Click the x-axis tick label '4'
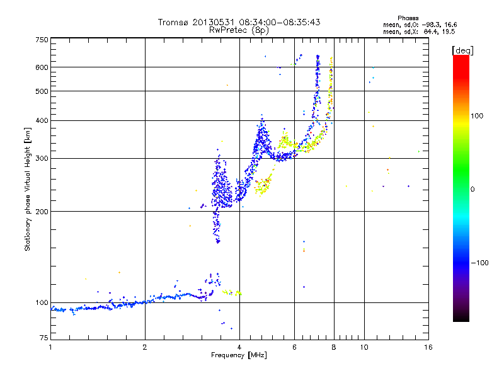 [239, 347]
